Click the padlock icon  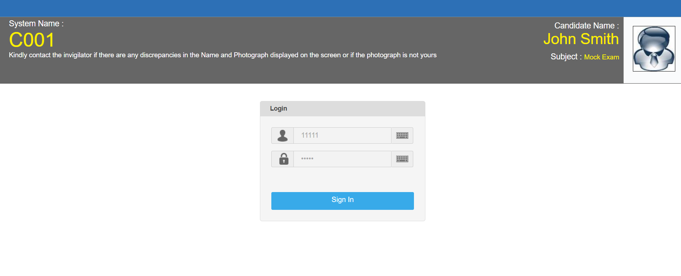pos(283,159)
